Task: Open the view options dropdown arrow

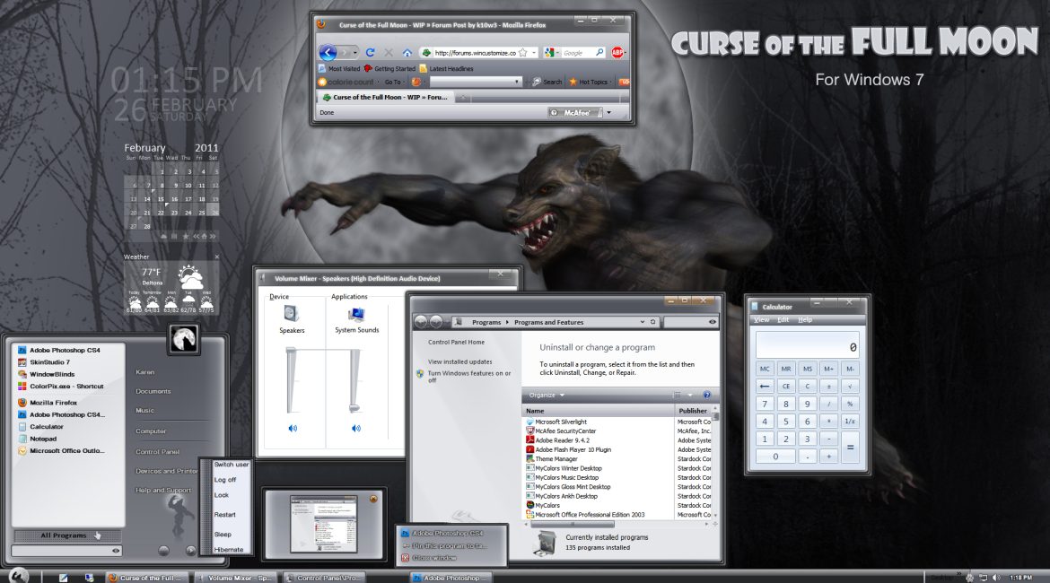Action: coord(690,395)
